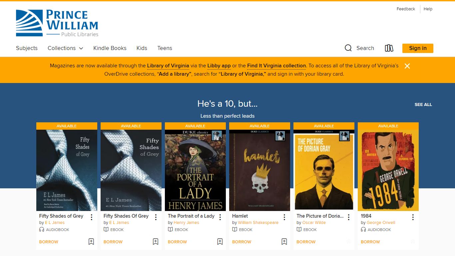Open the Subjects menu
Viewport: 455px width, 256px height.
click(27, 48)
